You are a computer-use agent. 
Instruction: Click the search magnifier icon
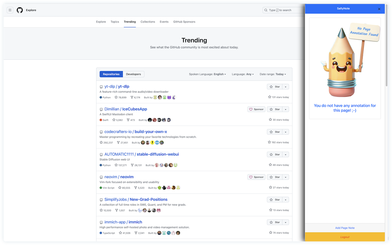(x=266, y=10)
